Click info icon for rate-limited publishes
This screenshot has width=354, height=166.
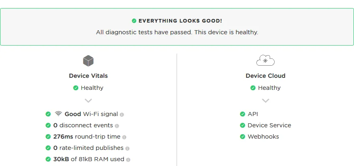click(127, 148)
